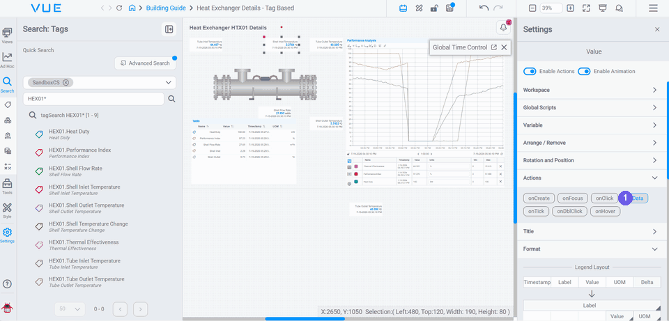Screen dimensions: 669x321
Task: Refresh the page with reload icon
Action: pos(119,8)
